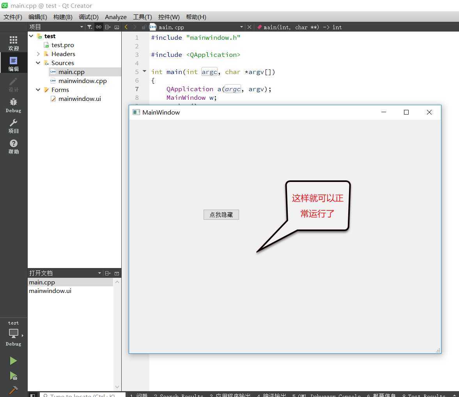Open the 文件(F) menu
The height and width of the screenshot is (397, 459).
click(x=13, y=17)
